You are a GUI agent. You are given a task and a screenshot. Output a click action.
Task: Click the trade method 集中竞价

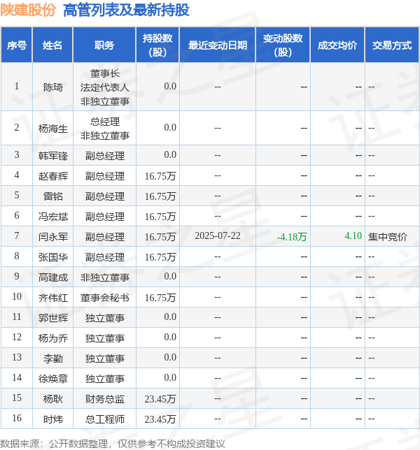tap(388, 237)
